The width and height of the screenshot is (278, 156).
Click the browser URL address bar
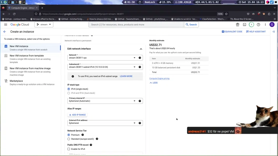click(128, 14)
